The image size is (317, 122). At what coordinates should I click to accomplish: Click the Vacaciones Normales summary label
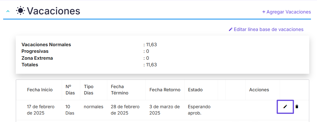(x=46, y=44)
